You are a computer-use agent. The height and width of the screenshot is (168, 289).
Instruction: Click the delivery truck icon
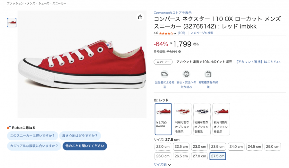164,74
